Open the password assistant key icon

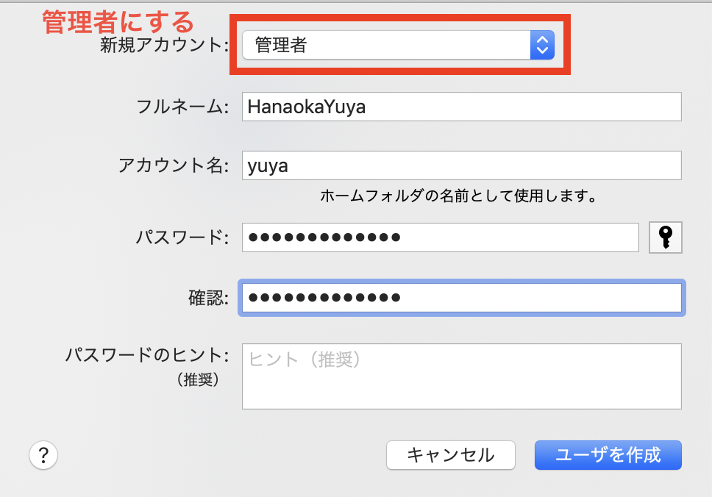[665, 237]
